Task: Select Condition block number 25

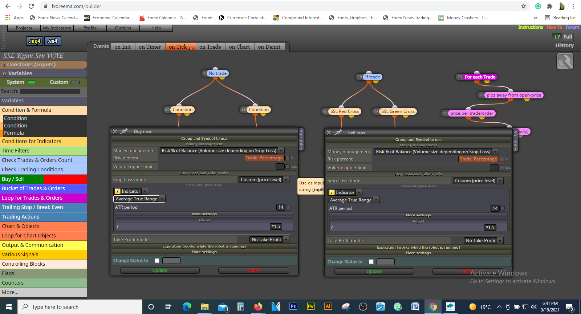Action: [x=259, y=110]
